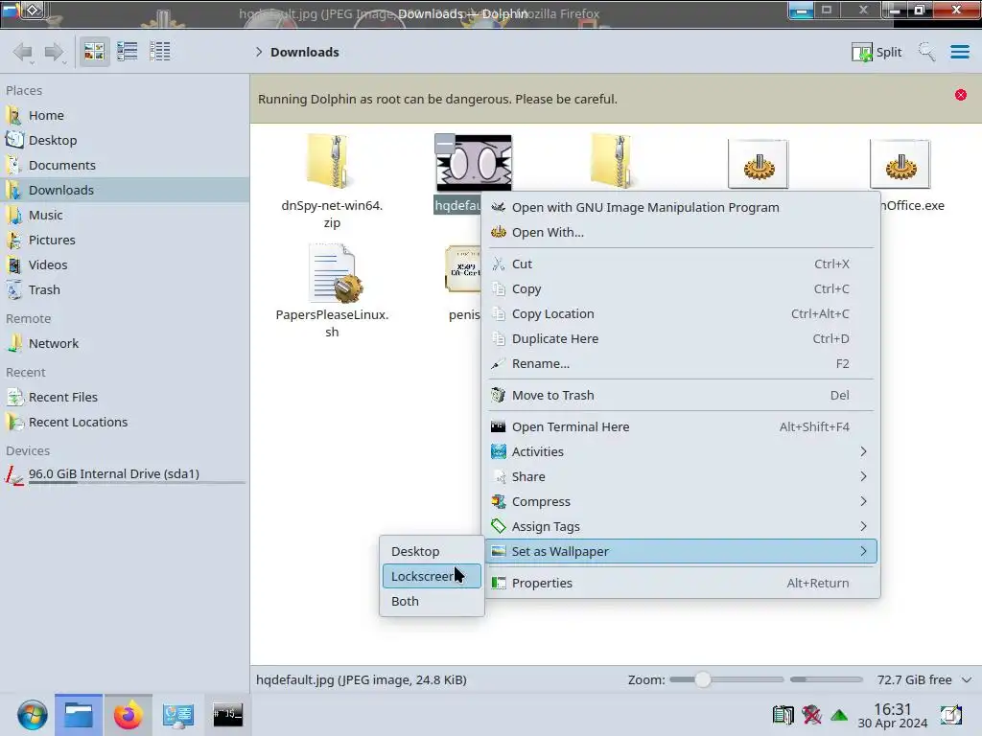
Task: Open clipboard tray icon
Action: coord(783,715)
